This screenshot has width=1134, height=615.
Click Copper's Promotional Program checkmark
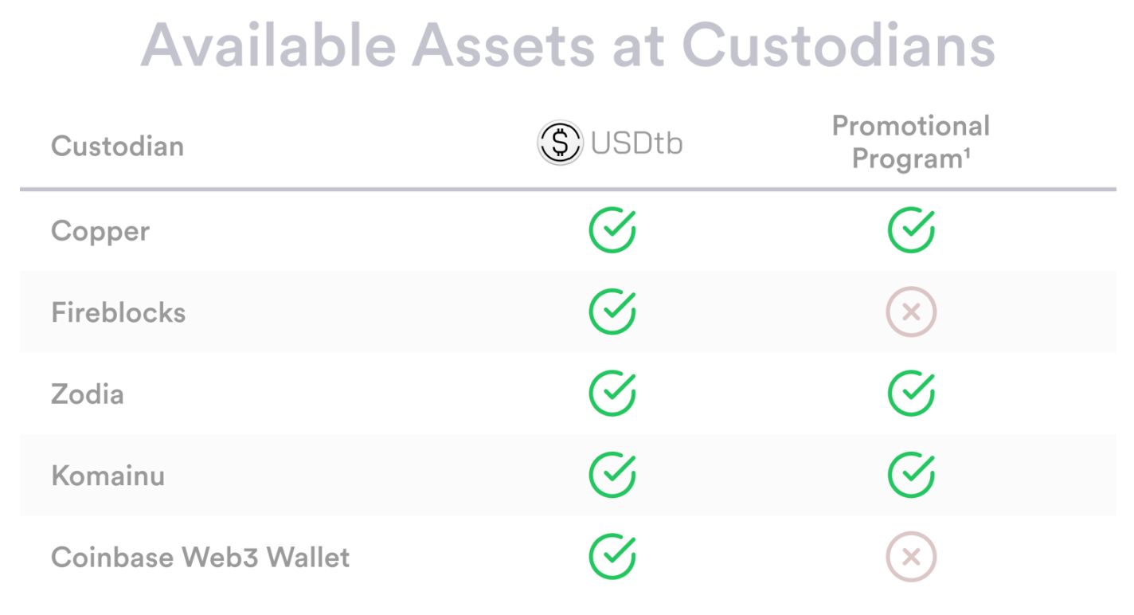(911, 230)
